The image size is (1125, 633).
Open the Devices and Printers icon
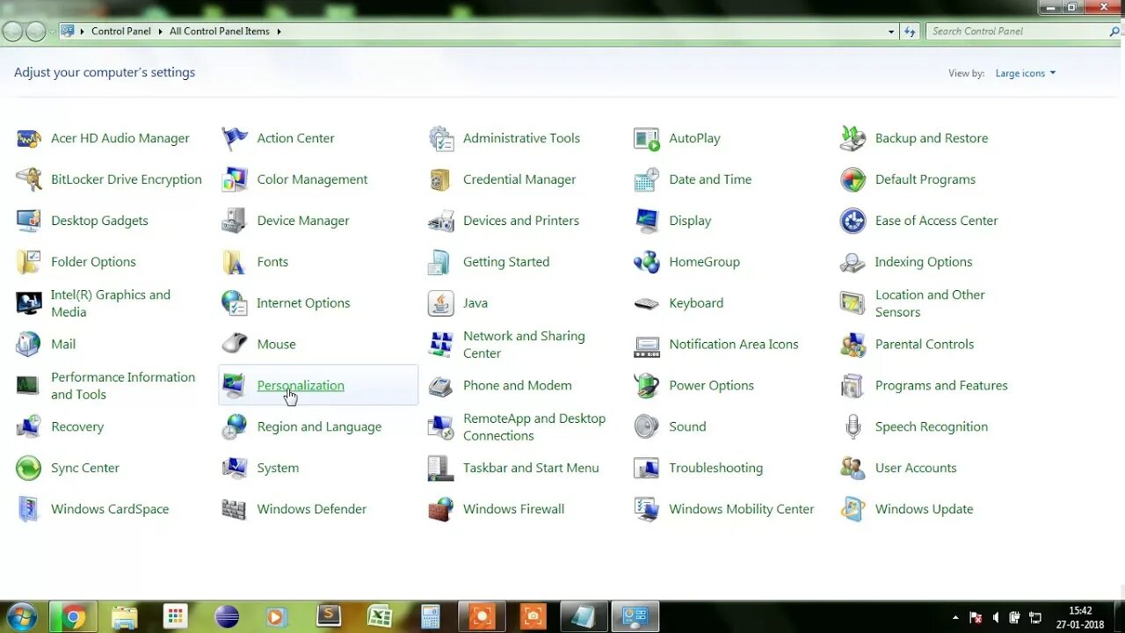click(x=441, y=221)
